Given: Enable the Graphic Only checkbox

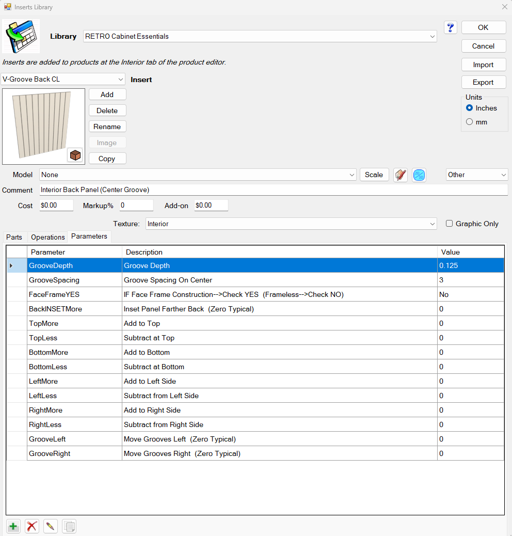Looking at the screenshot, I should click(x=449, y=224).
